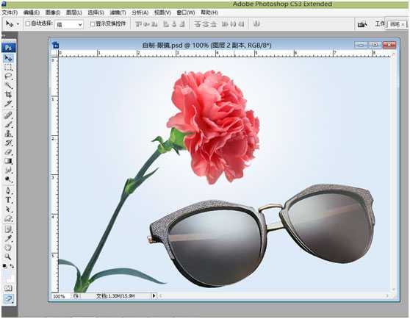
Task: Enable the 自动选择 checkbox
Action: point(28,24)
